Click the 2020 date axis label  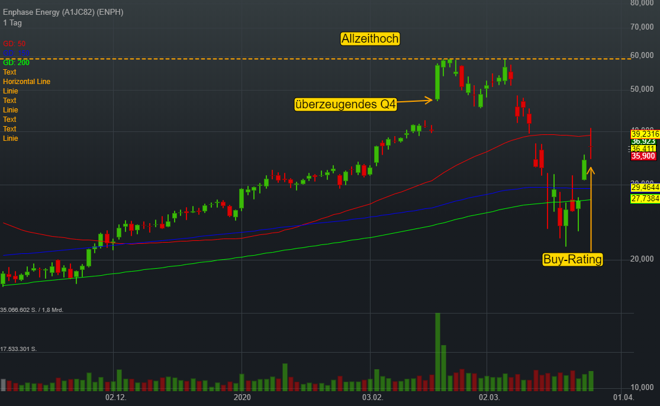(242, 398)
